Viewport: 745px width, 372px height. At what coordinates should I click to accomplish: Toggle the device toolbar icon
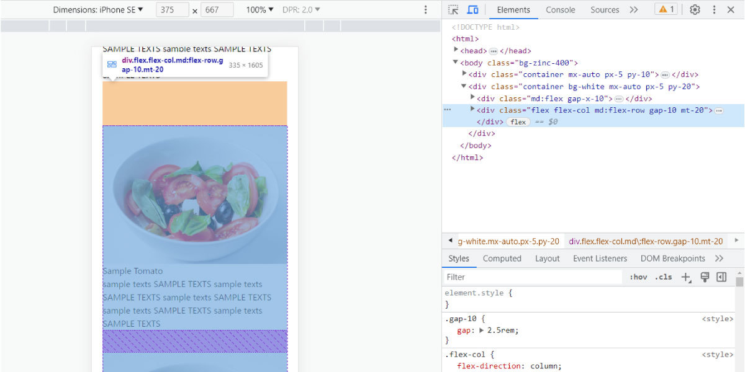472,9
